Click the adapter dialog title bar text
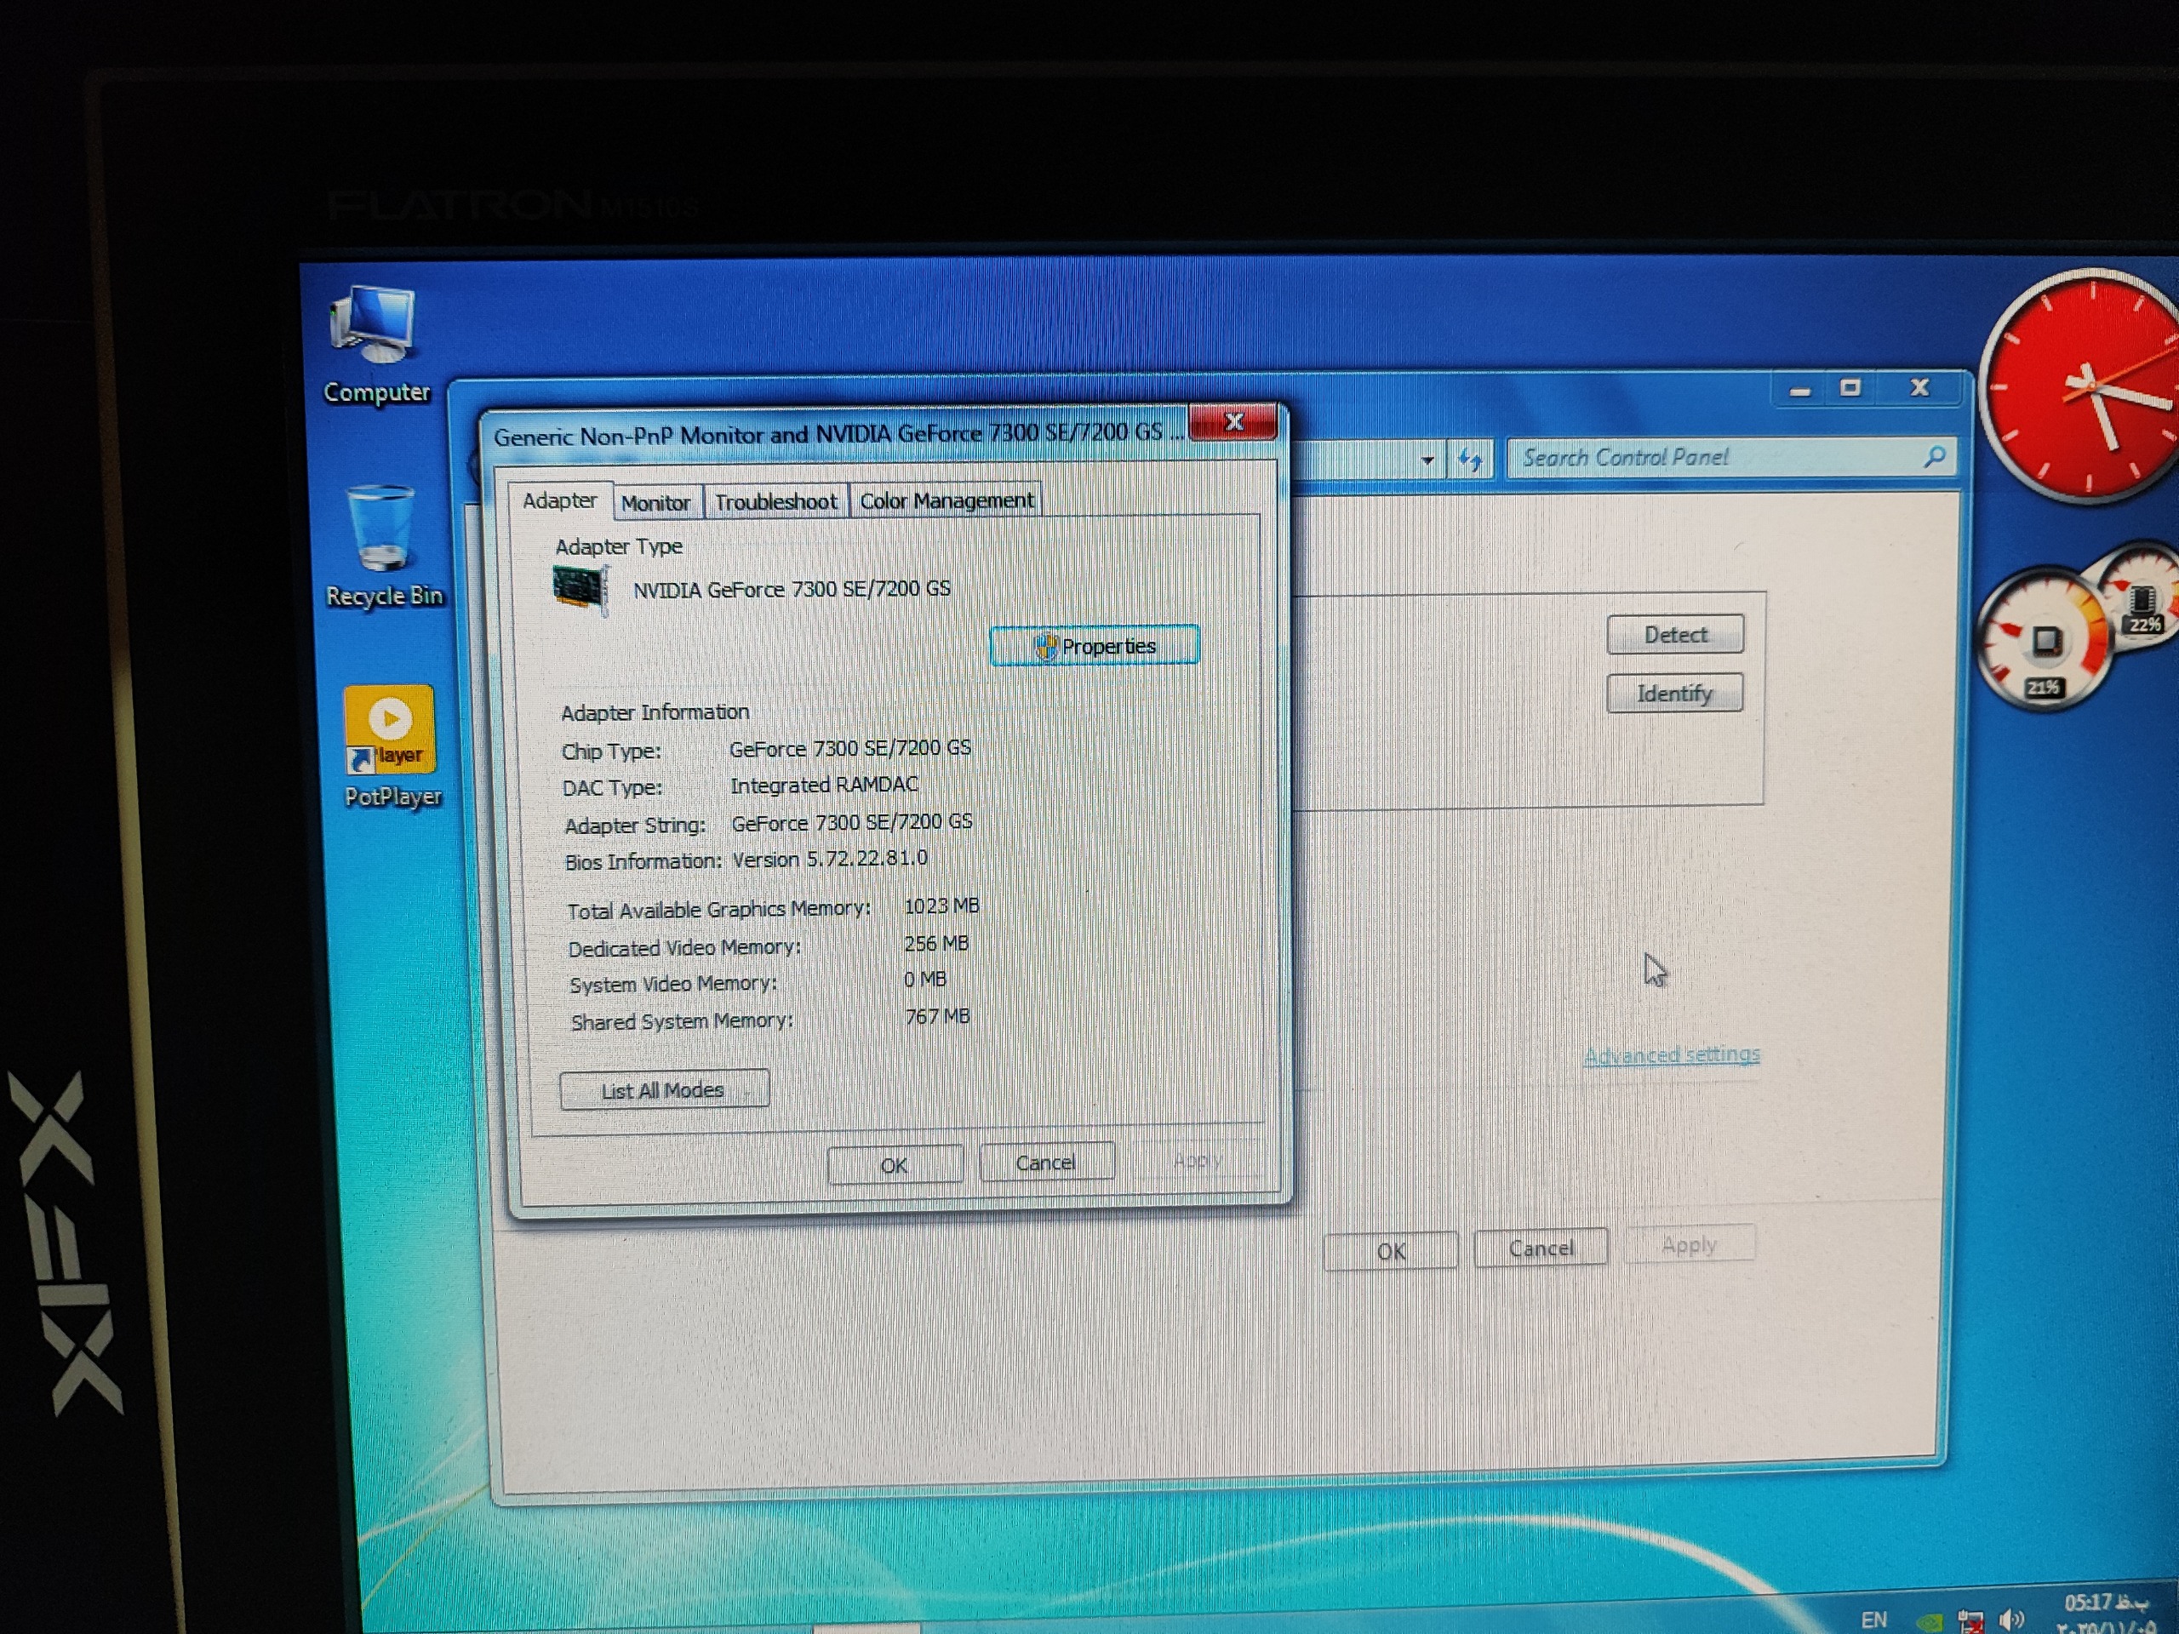2179x1634 pixels. [838, 434]
